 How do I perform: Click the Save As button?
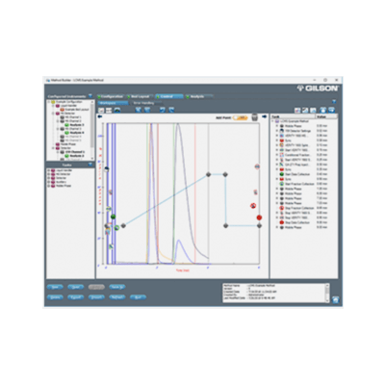pyautogui.click(x=117, y=287)
